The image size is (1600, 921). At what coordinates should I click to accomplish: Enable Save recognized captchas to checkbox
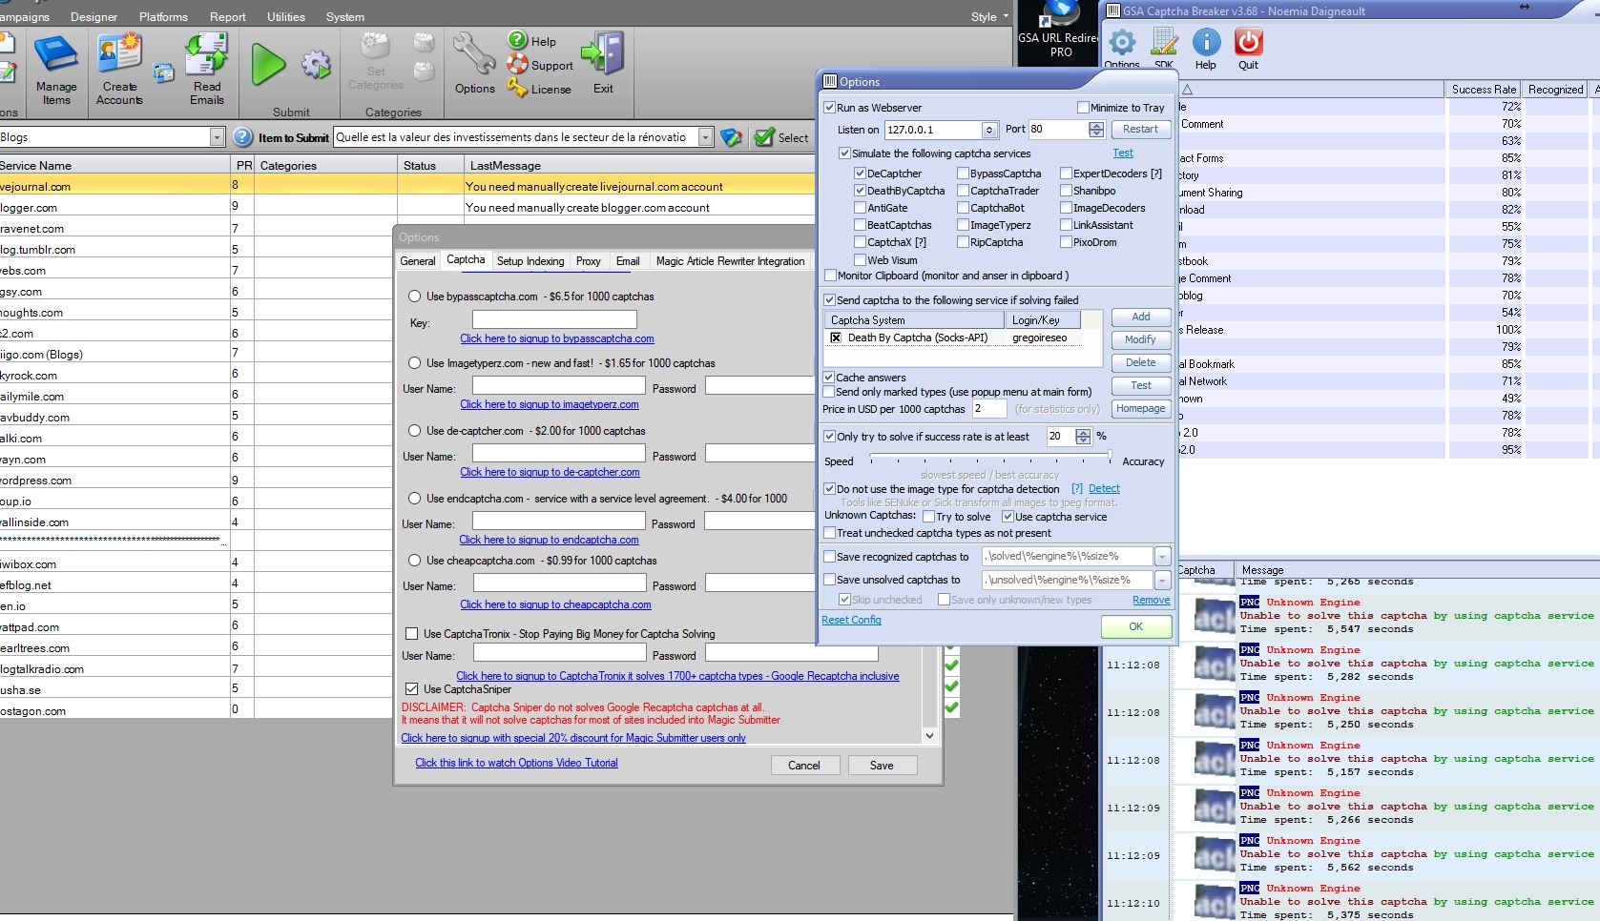[x=829, y=557]
